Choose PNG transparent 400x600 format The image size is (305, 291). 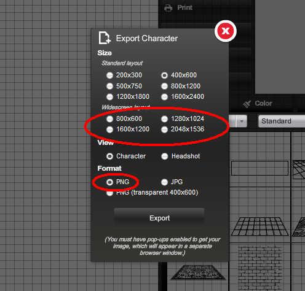click(x=109, y=193)
